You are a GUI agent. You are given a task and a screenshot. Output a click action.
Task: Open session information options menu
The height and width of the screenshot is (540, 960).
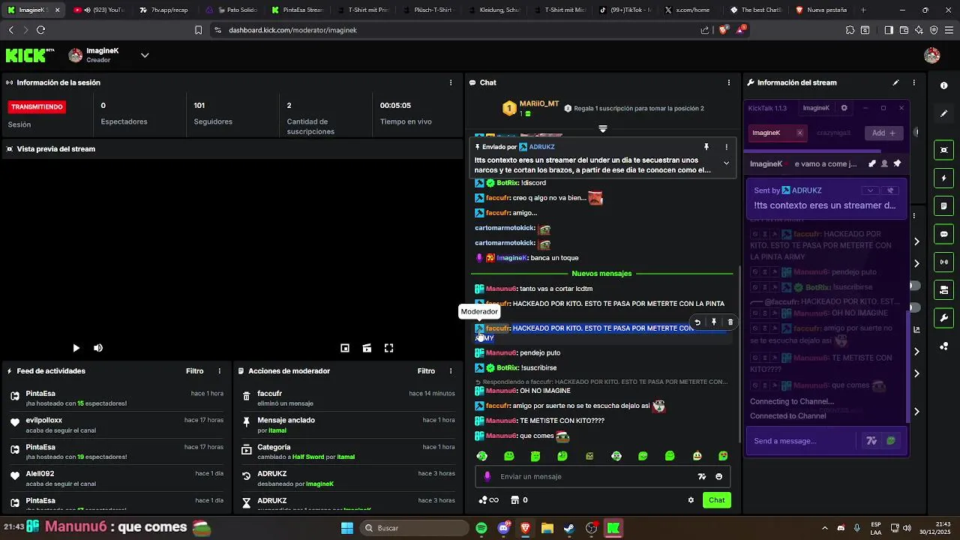tap(451, 82)
